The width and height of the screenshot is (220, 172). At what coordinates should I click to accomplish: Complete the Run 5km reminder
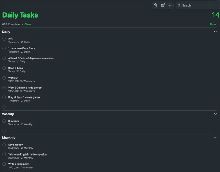[x=4, y=121]
